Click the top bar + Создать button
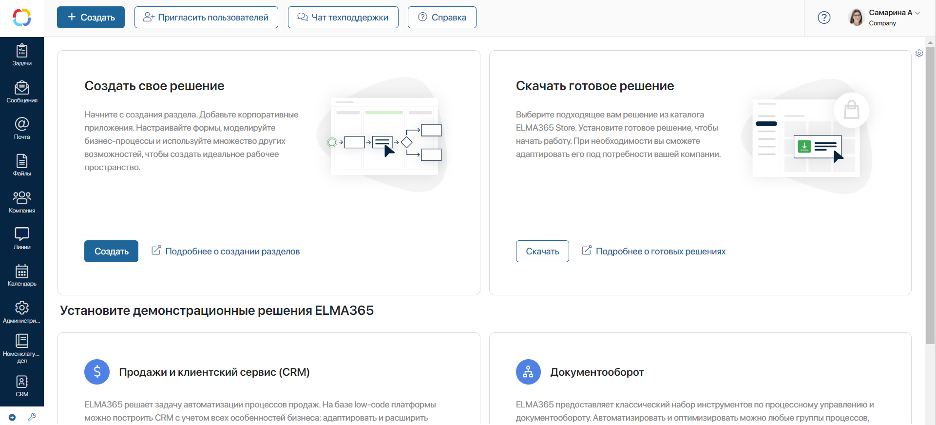The height and width of the screenshot is (425, 936). (x=91, y=18)
